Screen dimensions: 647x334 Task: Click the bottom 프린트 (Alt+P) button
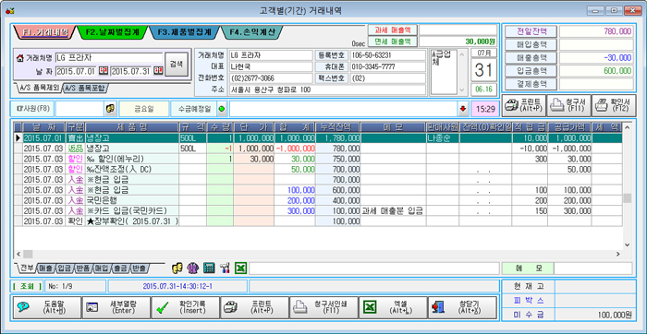click(x=254, y=307)
